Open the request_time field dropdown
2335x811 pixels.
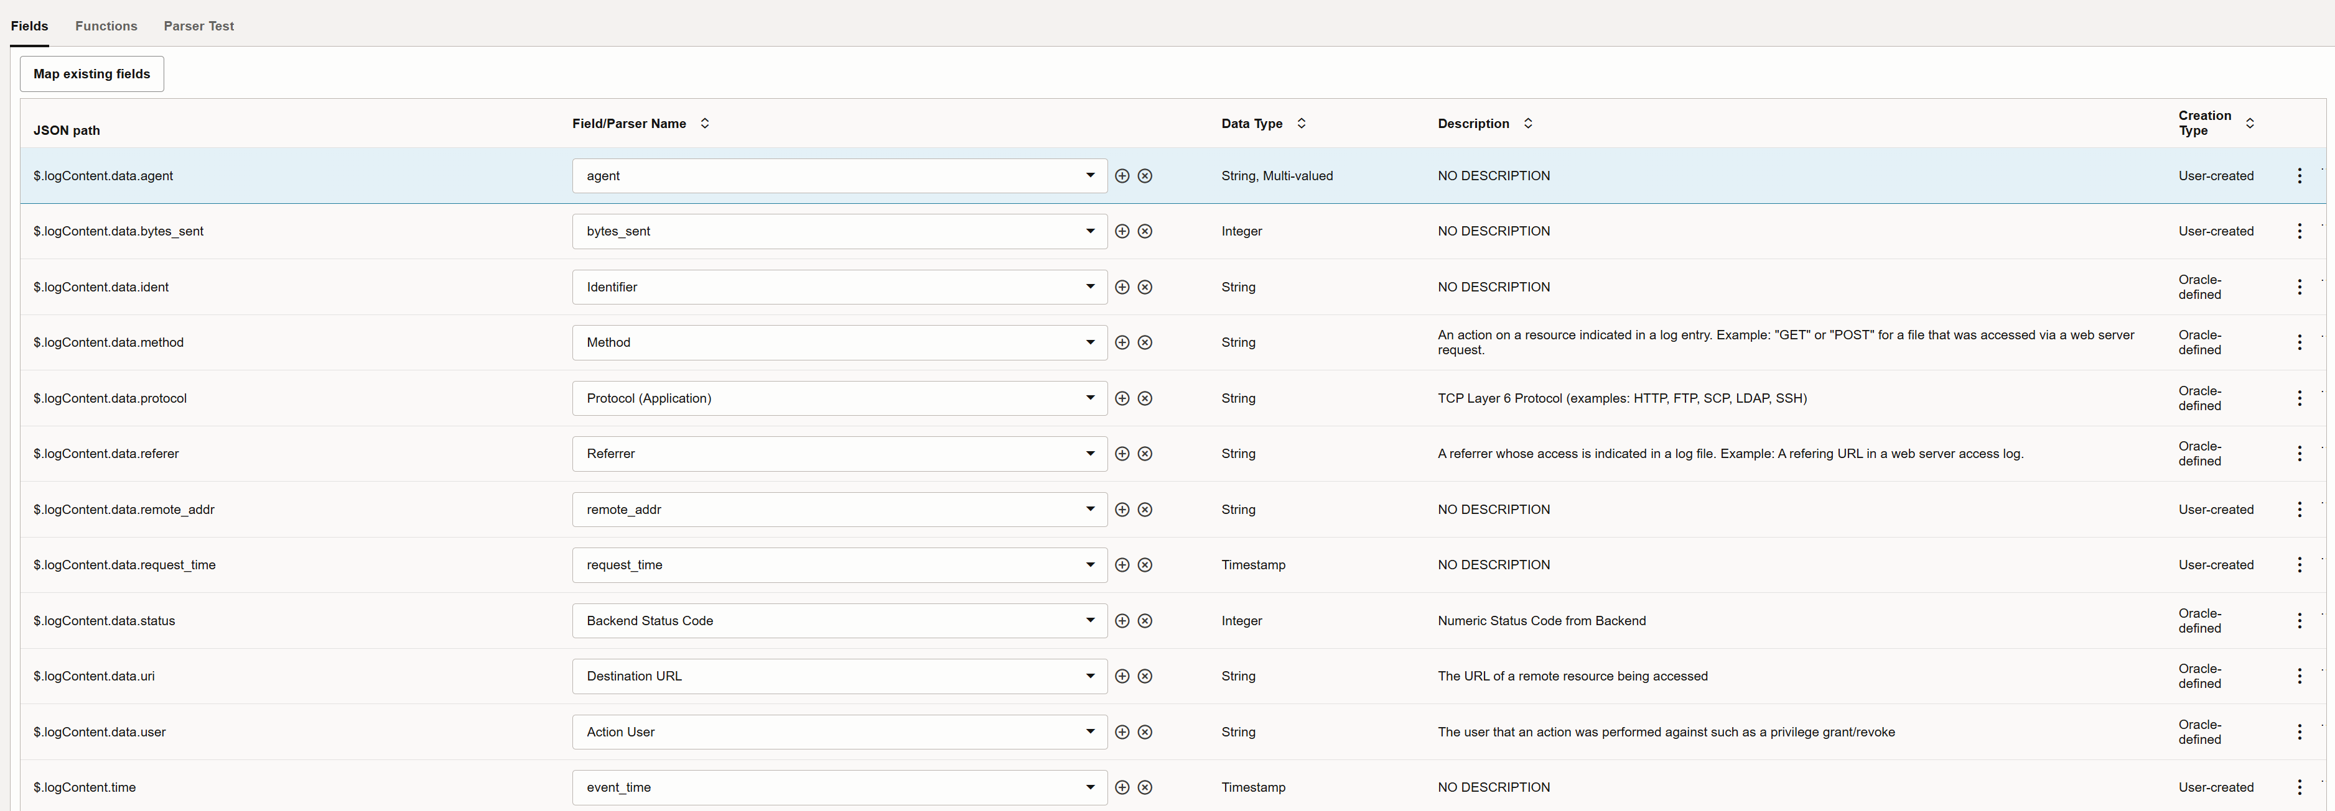coord(839,565)
